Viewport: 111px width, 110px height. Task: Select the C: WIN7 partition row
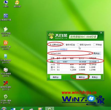[75, 62]
